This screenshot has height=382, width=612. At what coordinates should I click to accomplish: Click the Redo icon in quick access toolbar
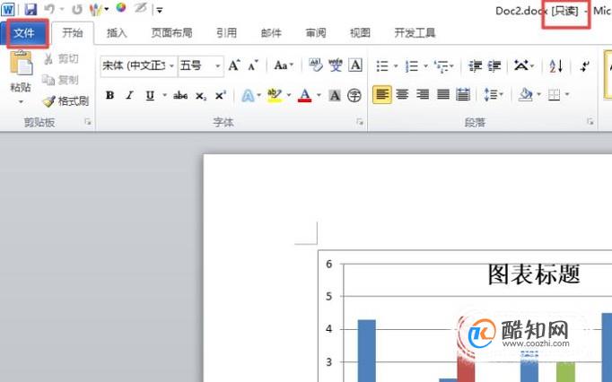pos(77,9)
